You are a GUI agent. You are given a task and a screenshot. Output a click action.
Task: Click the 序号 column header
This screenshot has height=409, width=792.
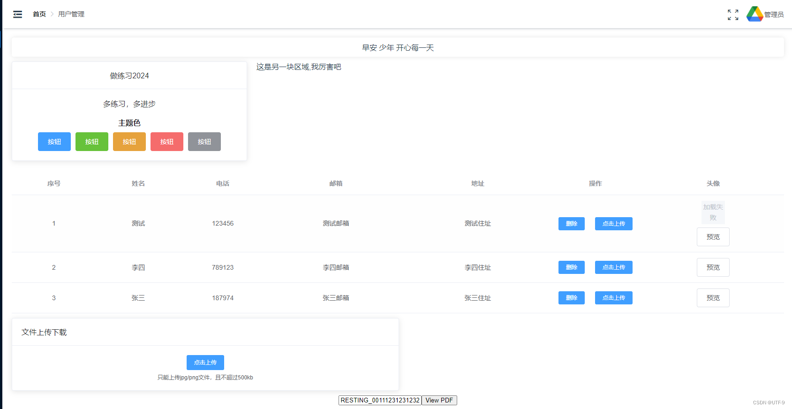54,183
